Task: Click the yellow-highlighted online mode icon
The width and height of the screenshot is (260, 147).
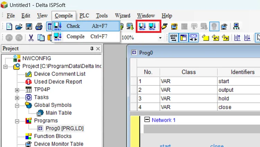Action: click(174, 26)
